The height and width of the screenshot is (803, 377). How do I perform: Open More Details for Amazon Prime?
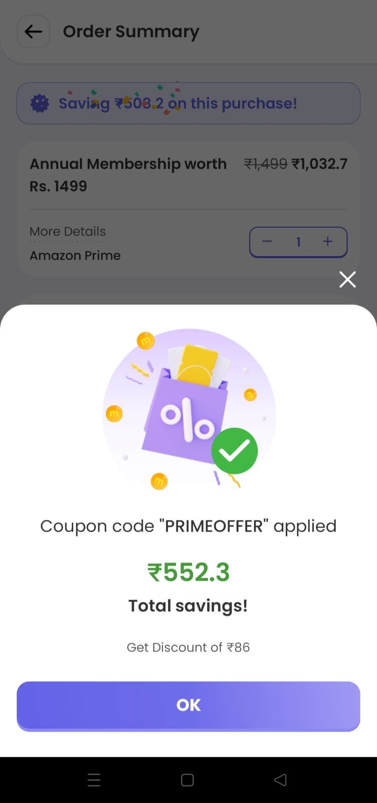pos(68,231)
